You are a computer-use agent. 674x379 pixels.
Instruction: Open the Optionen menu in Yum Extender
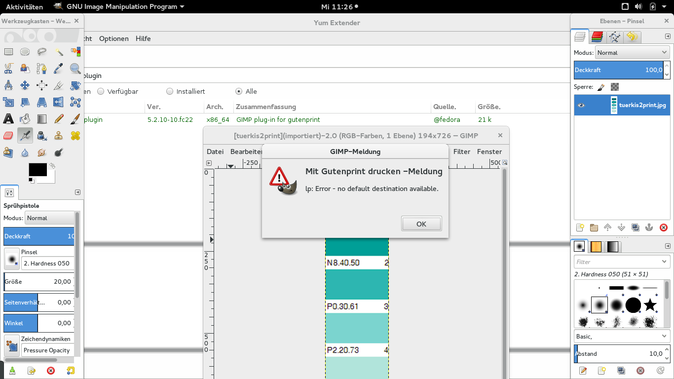point(113,38)
